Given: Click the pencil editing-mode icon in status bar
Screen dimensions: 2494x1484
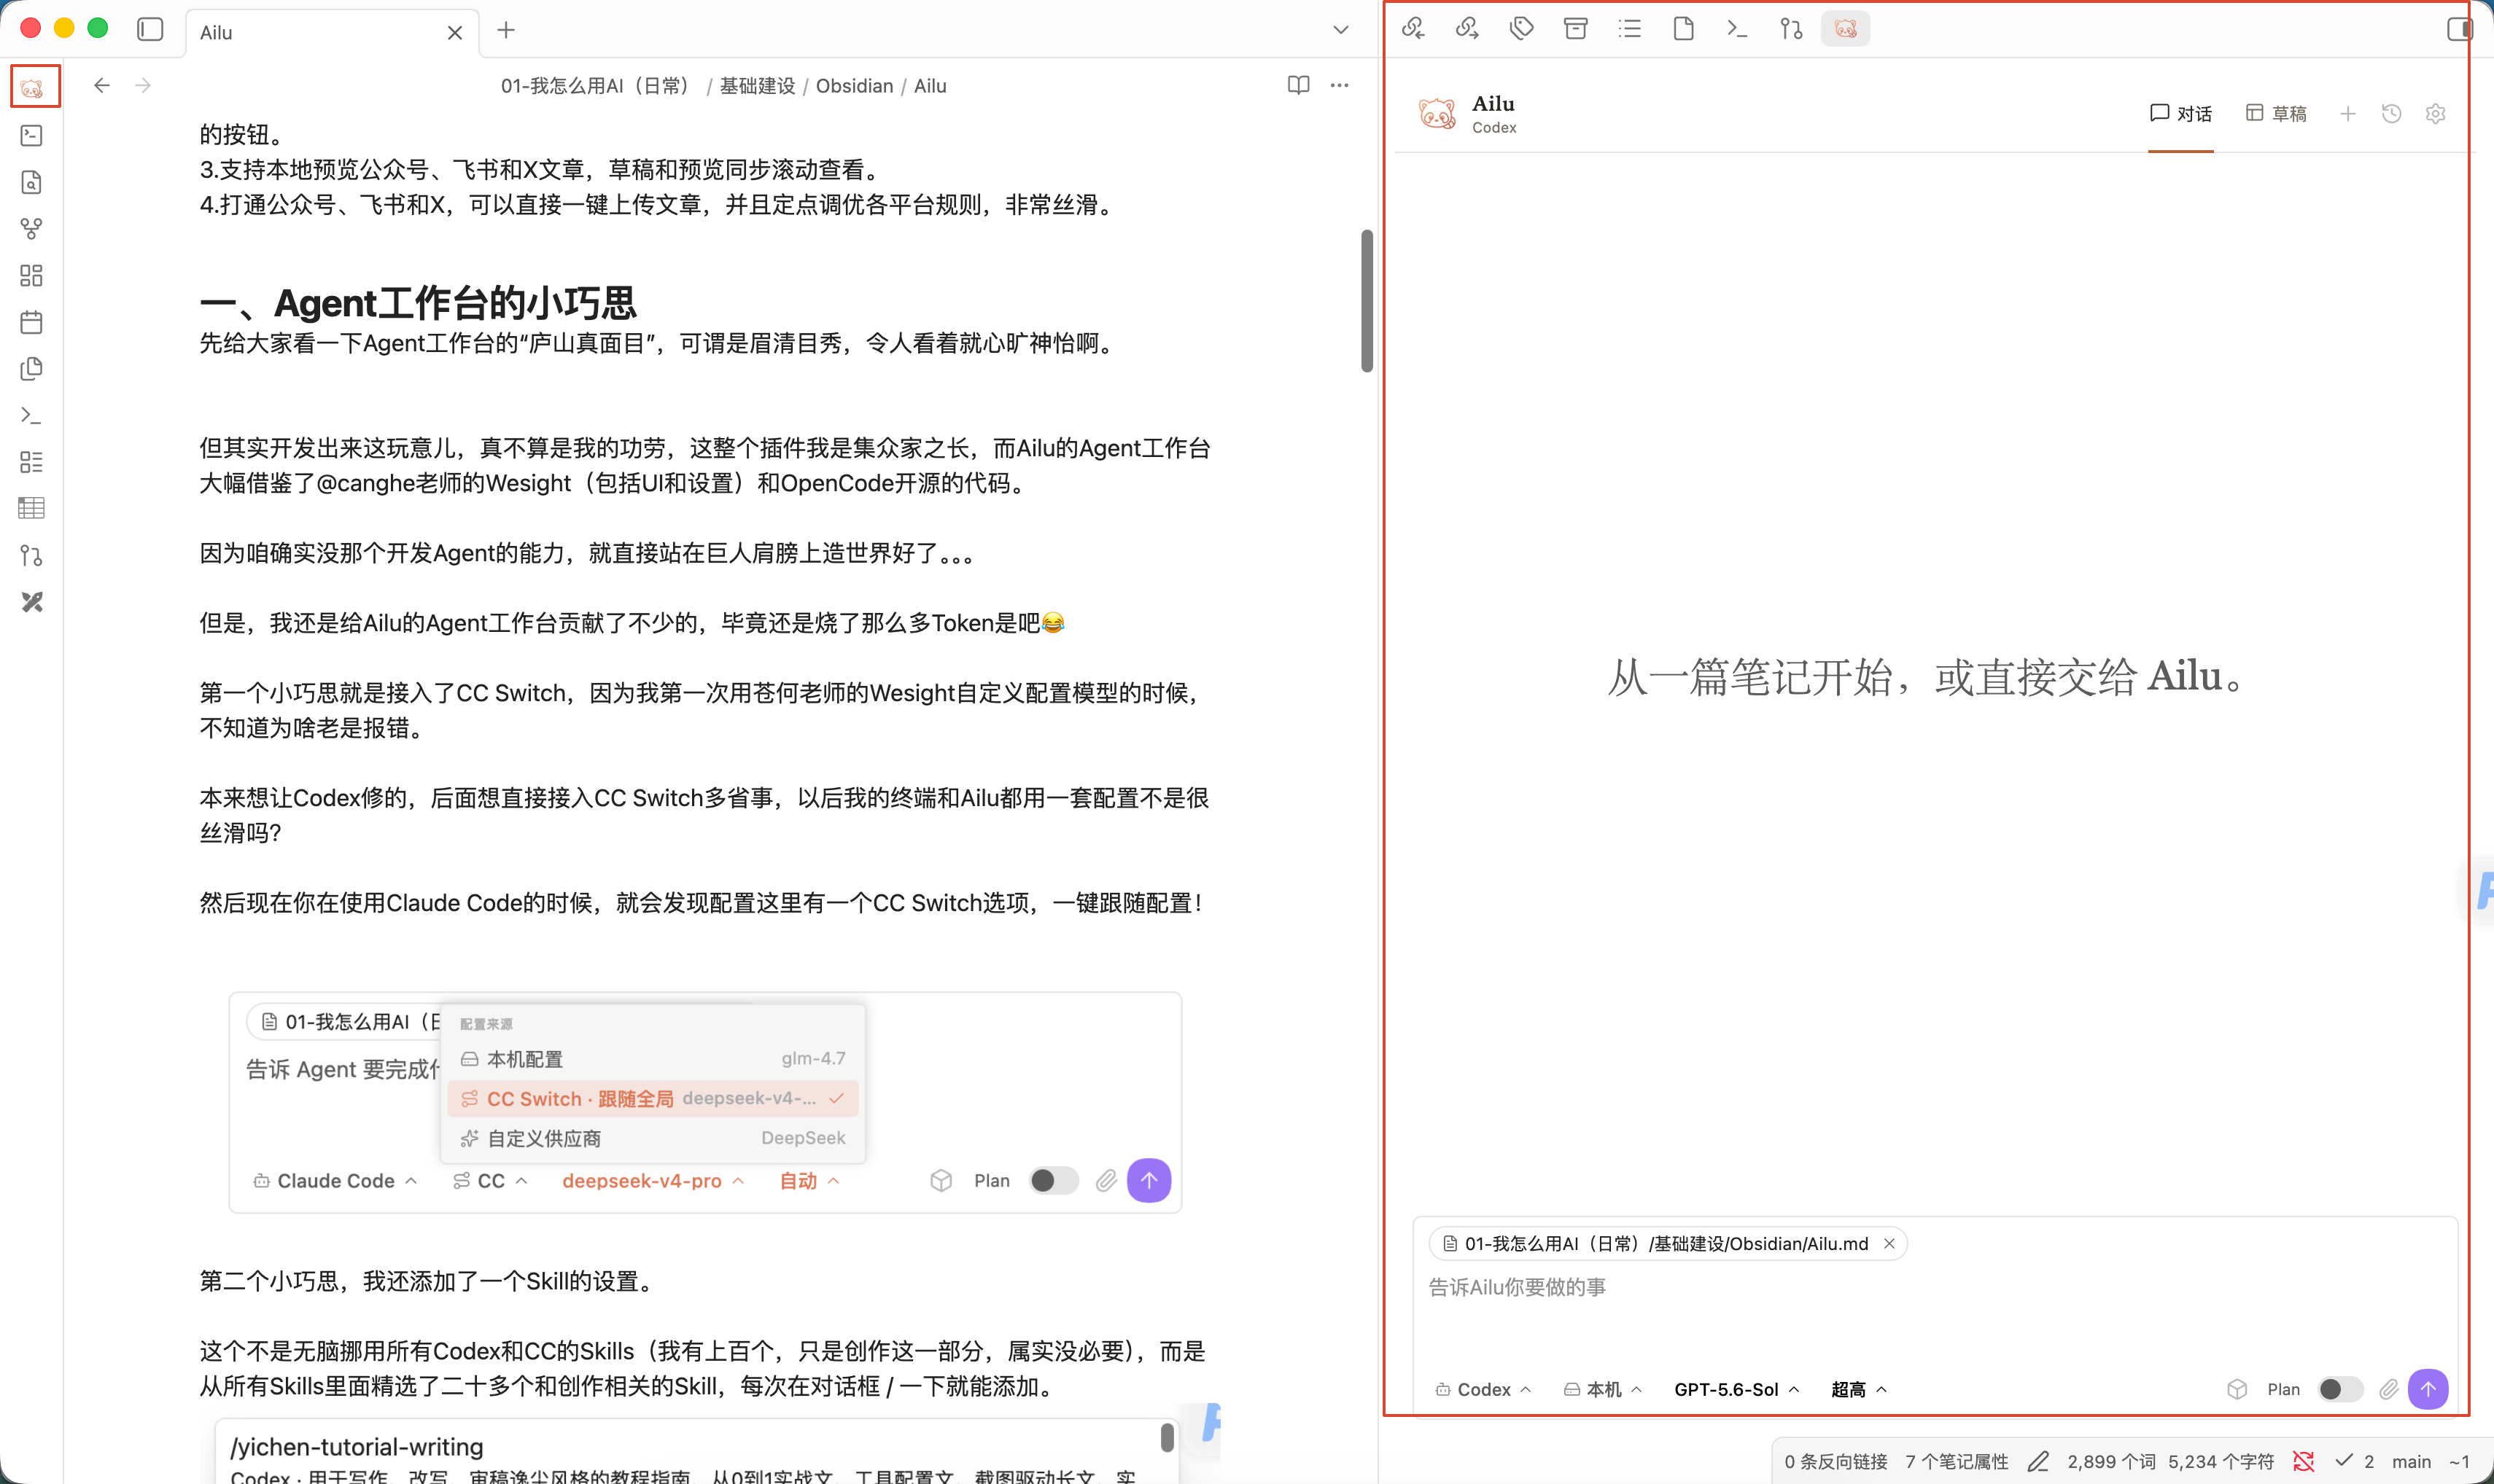Looking at the screenshot, I should [x=2037, y=1461].
